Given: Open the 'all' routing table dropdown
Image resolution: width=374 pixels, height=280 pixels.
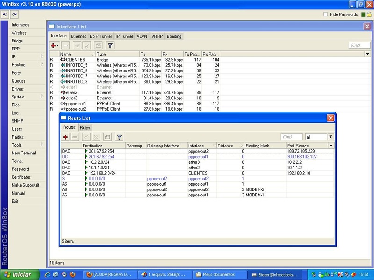Looking at the screenshot, I should coord(331,137).
